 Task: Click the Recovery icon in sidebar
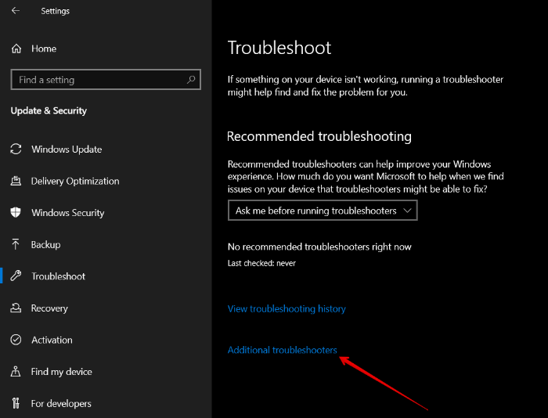pyautogui.click(x=16, y=308)
